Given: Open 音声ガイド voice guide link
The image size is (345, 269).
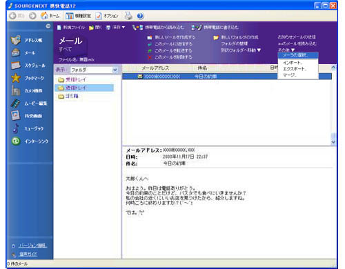Looking at the screenshot, I should point(28,255).
